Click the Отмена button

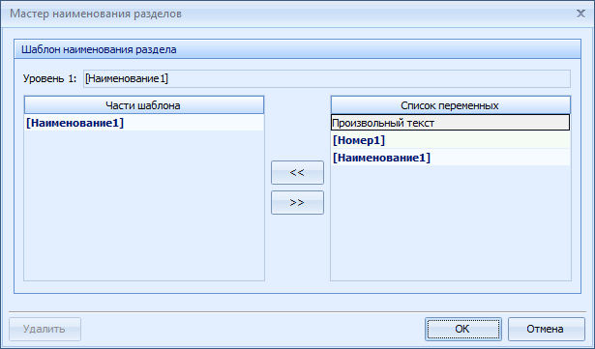coord(546,329)
